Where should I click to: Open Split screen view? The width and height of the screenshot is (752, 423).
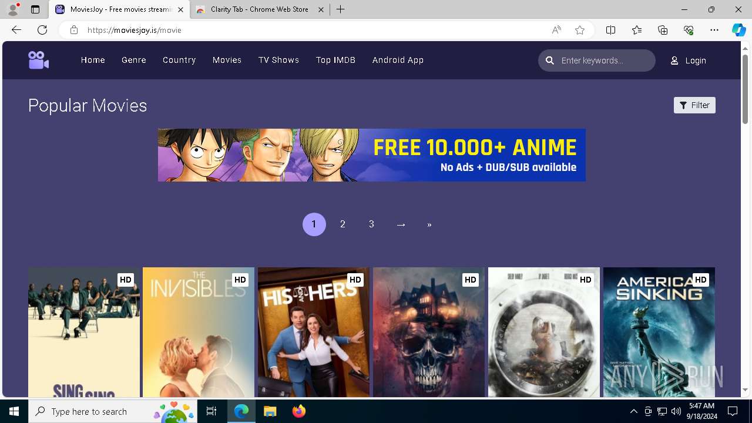click(x=610, y=30)
